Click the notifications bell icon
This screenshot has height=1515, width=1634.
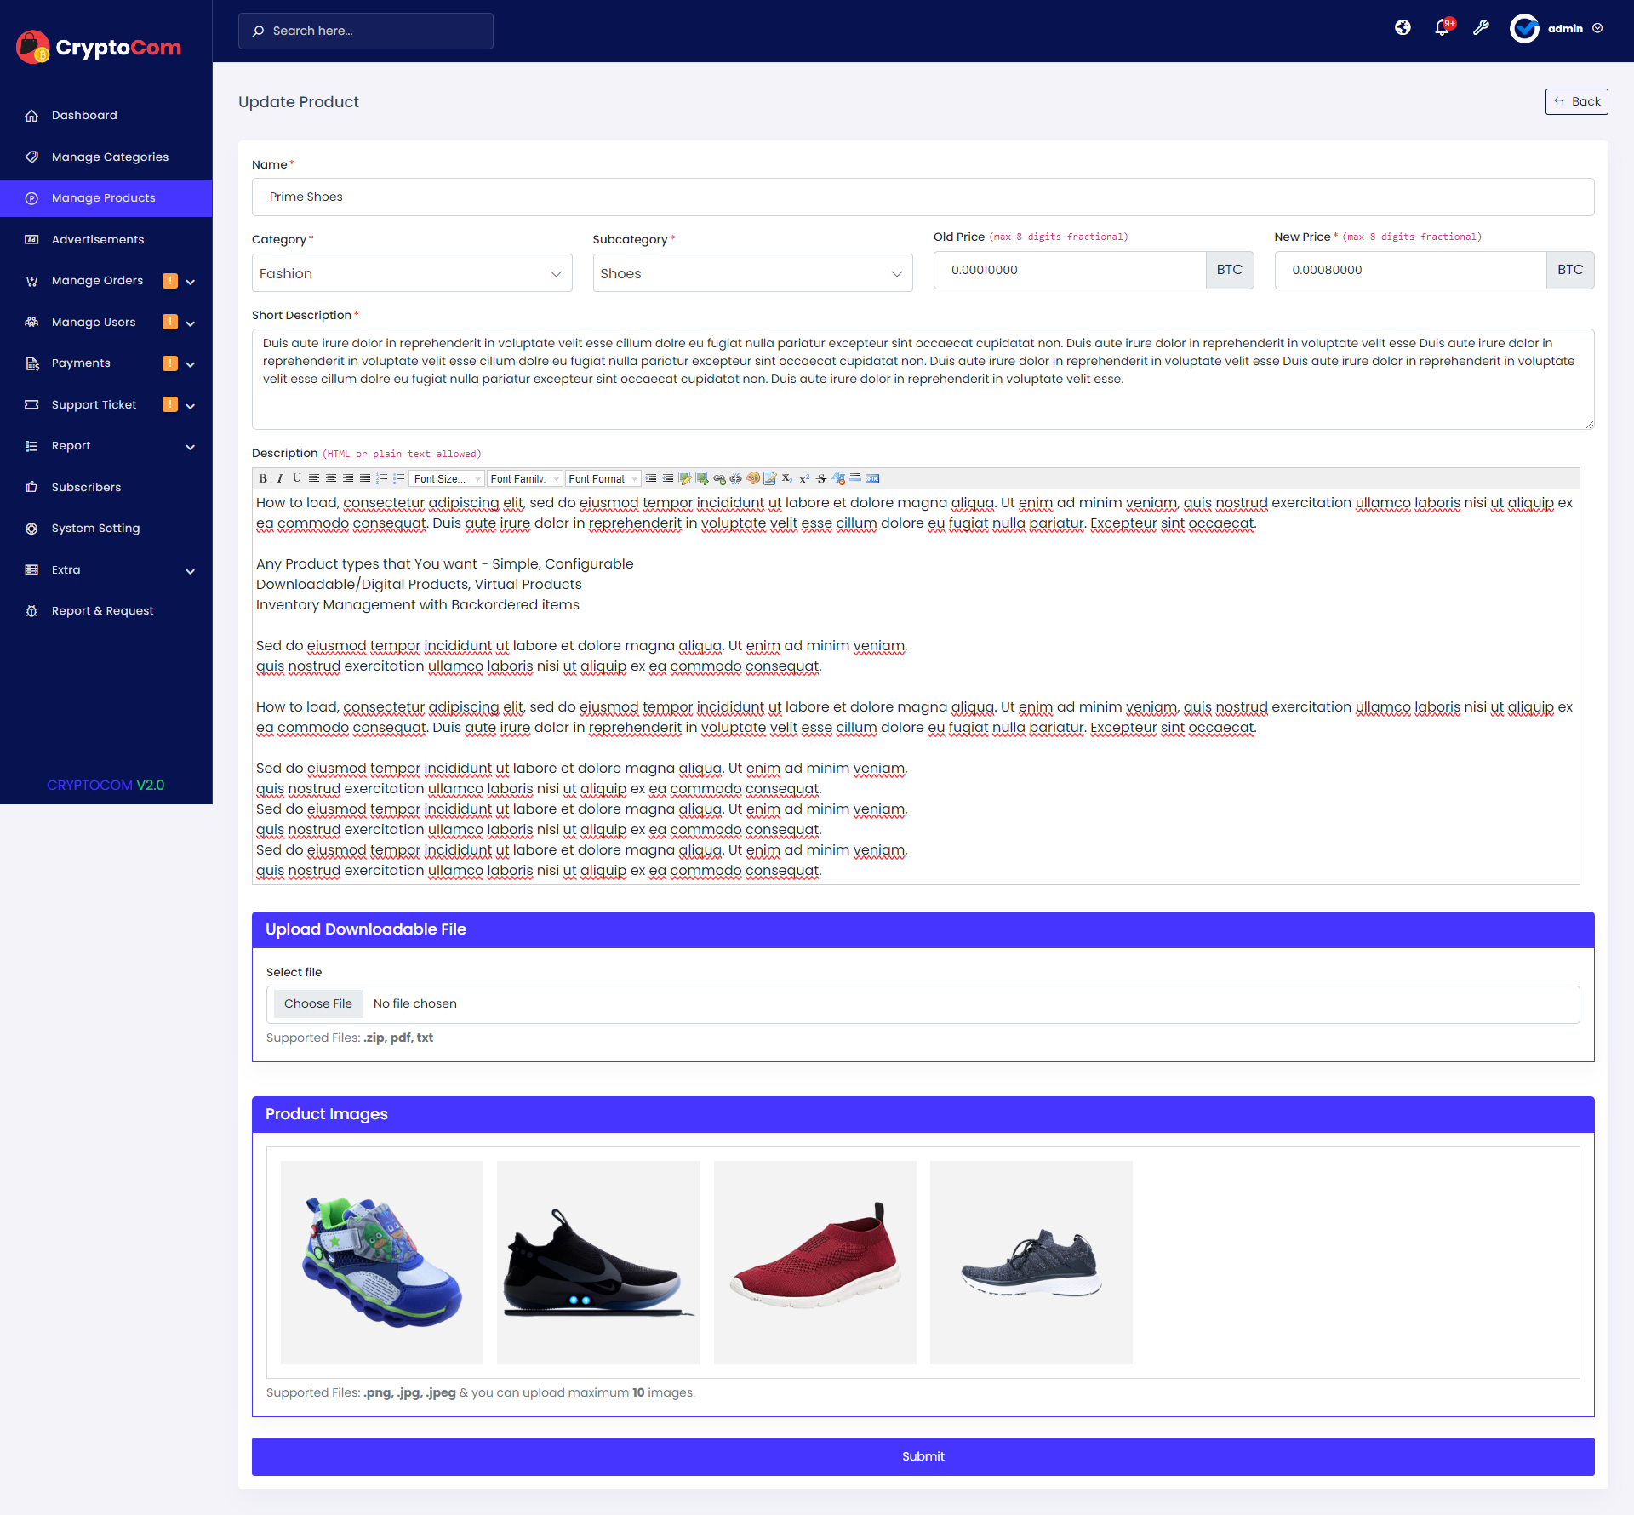coord(1442,28)
